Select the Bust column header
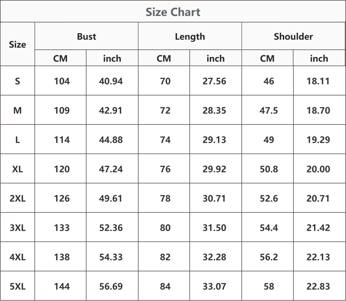346x301 pixels. point(86,36)
